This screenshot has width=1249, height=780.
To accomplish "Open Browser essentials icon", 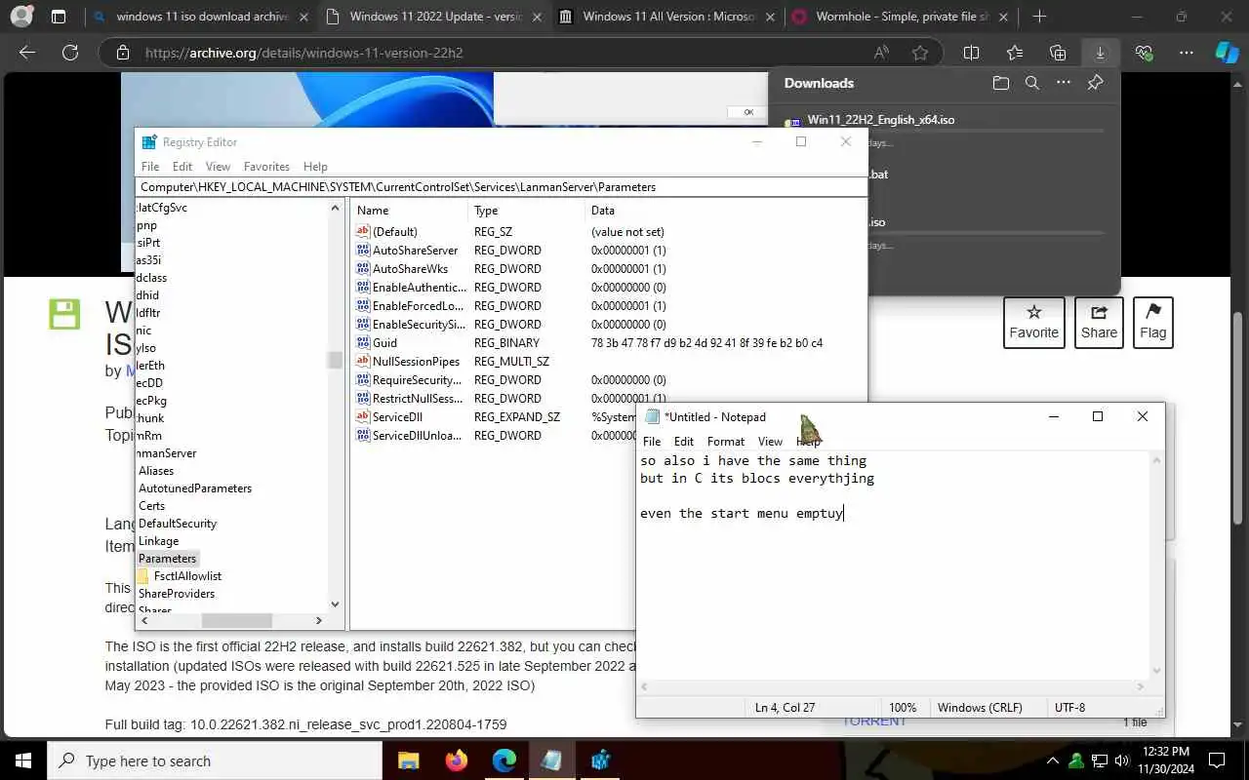I will (1144, 53).
